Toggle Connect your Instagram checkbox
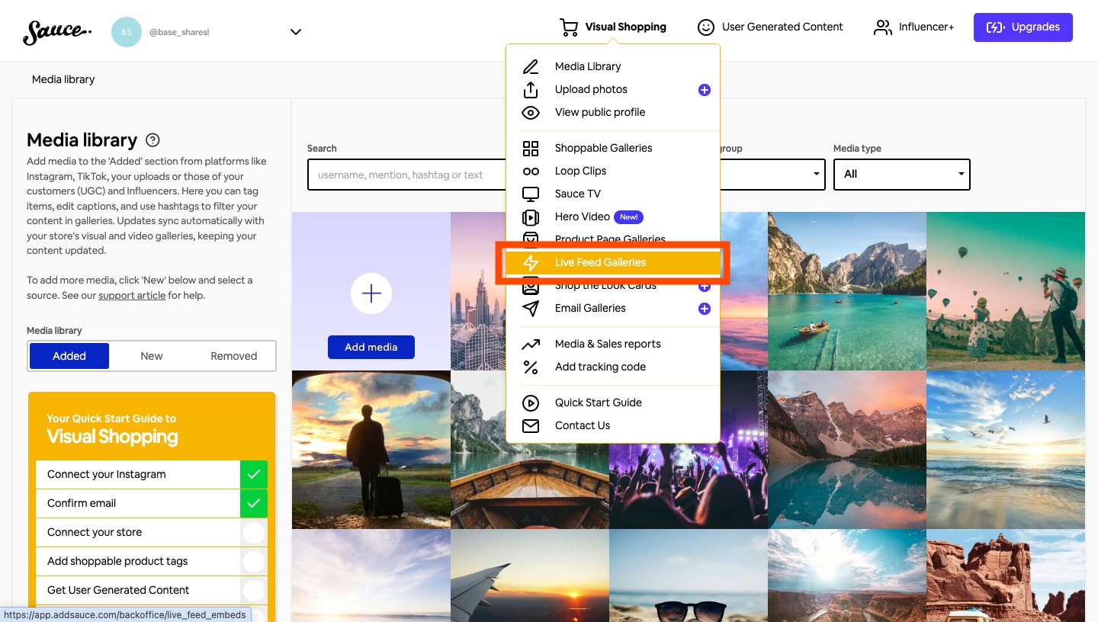 [254, 474]
